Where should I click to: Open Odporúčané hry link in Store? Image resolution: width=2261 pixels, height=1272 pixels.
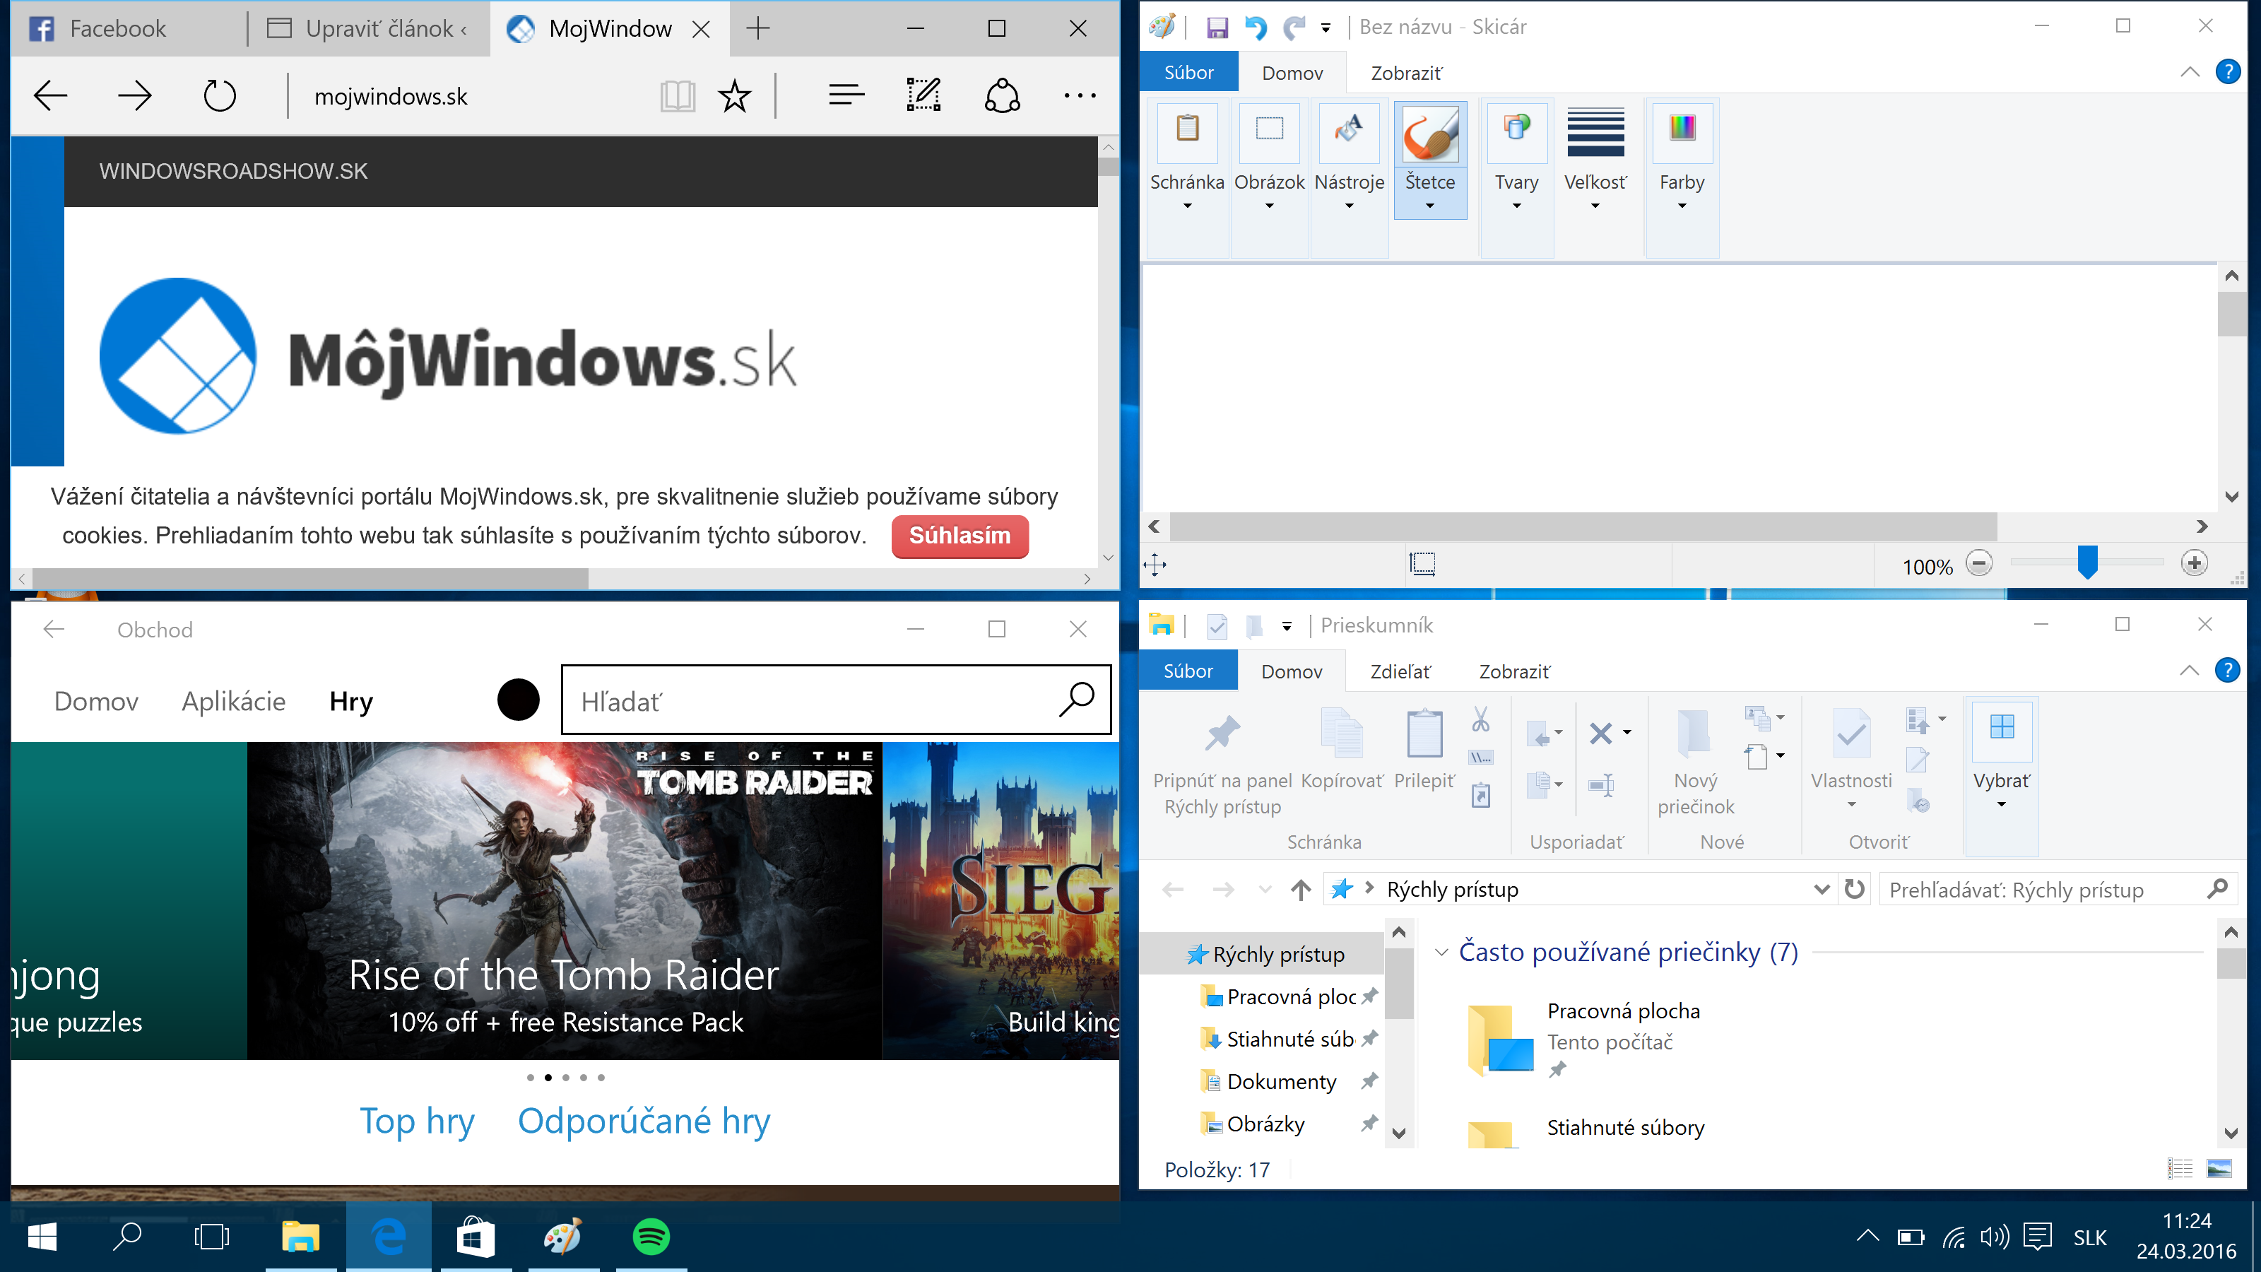pyautogui.click(x=644, y=1121)
